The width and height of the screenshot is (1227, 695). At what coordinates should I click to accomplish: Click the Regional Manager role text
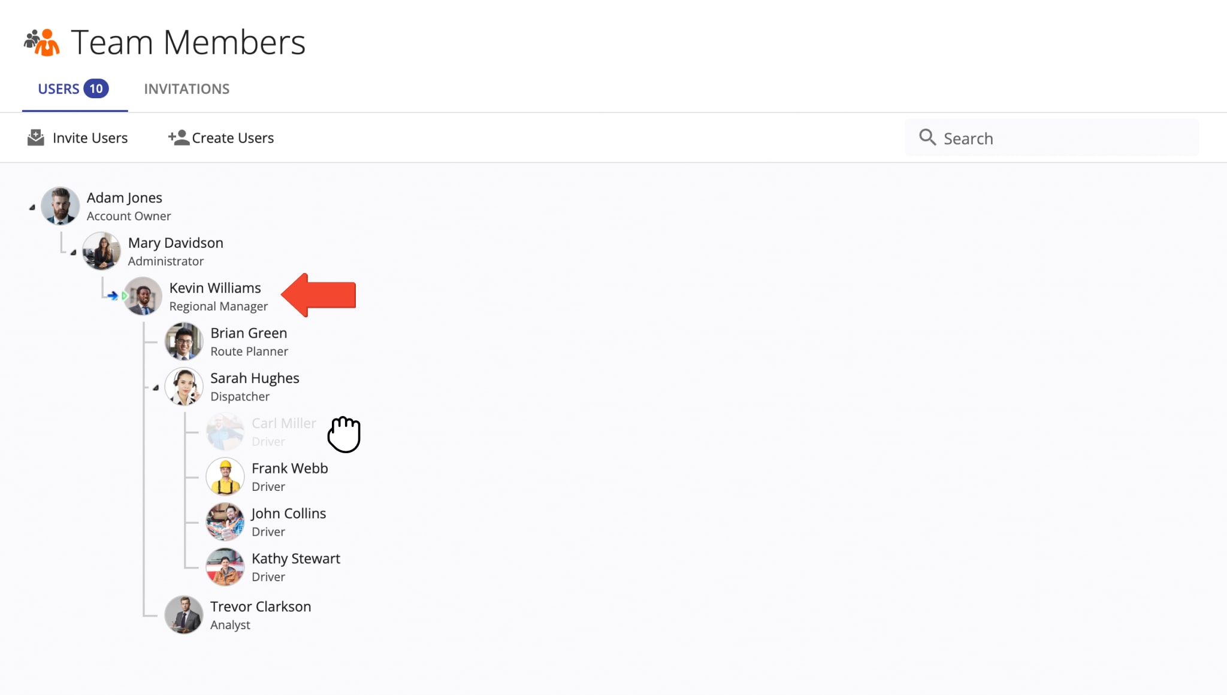(x=219, y=306)
